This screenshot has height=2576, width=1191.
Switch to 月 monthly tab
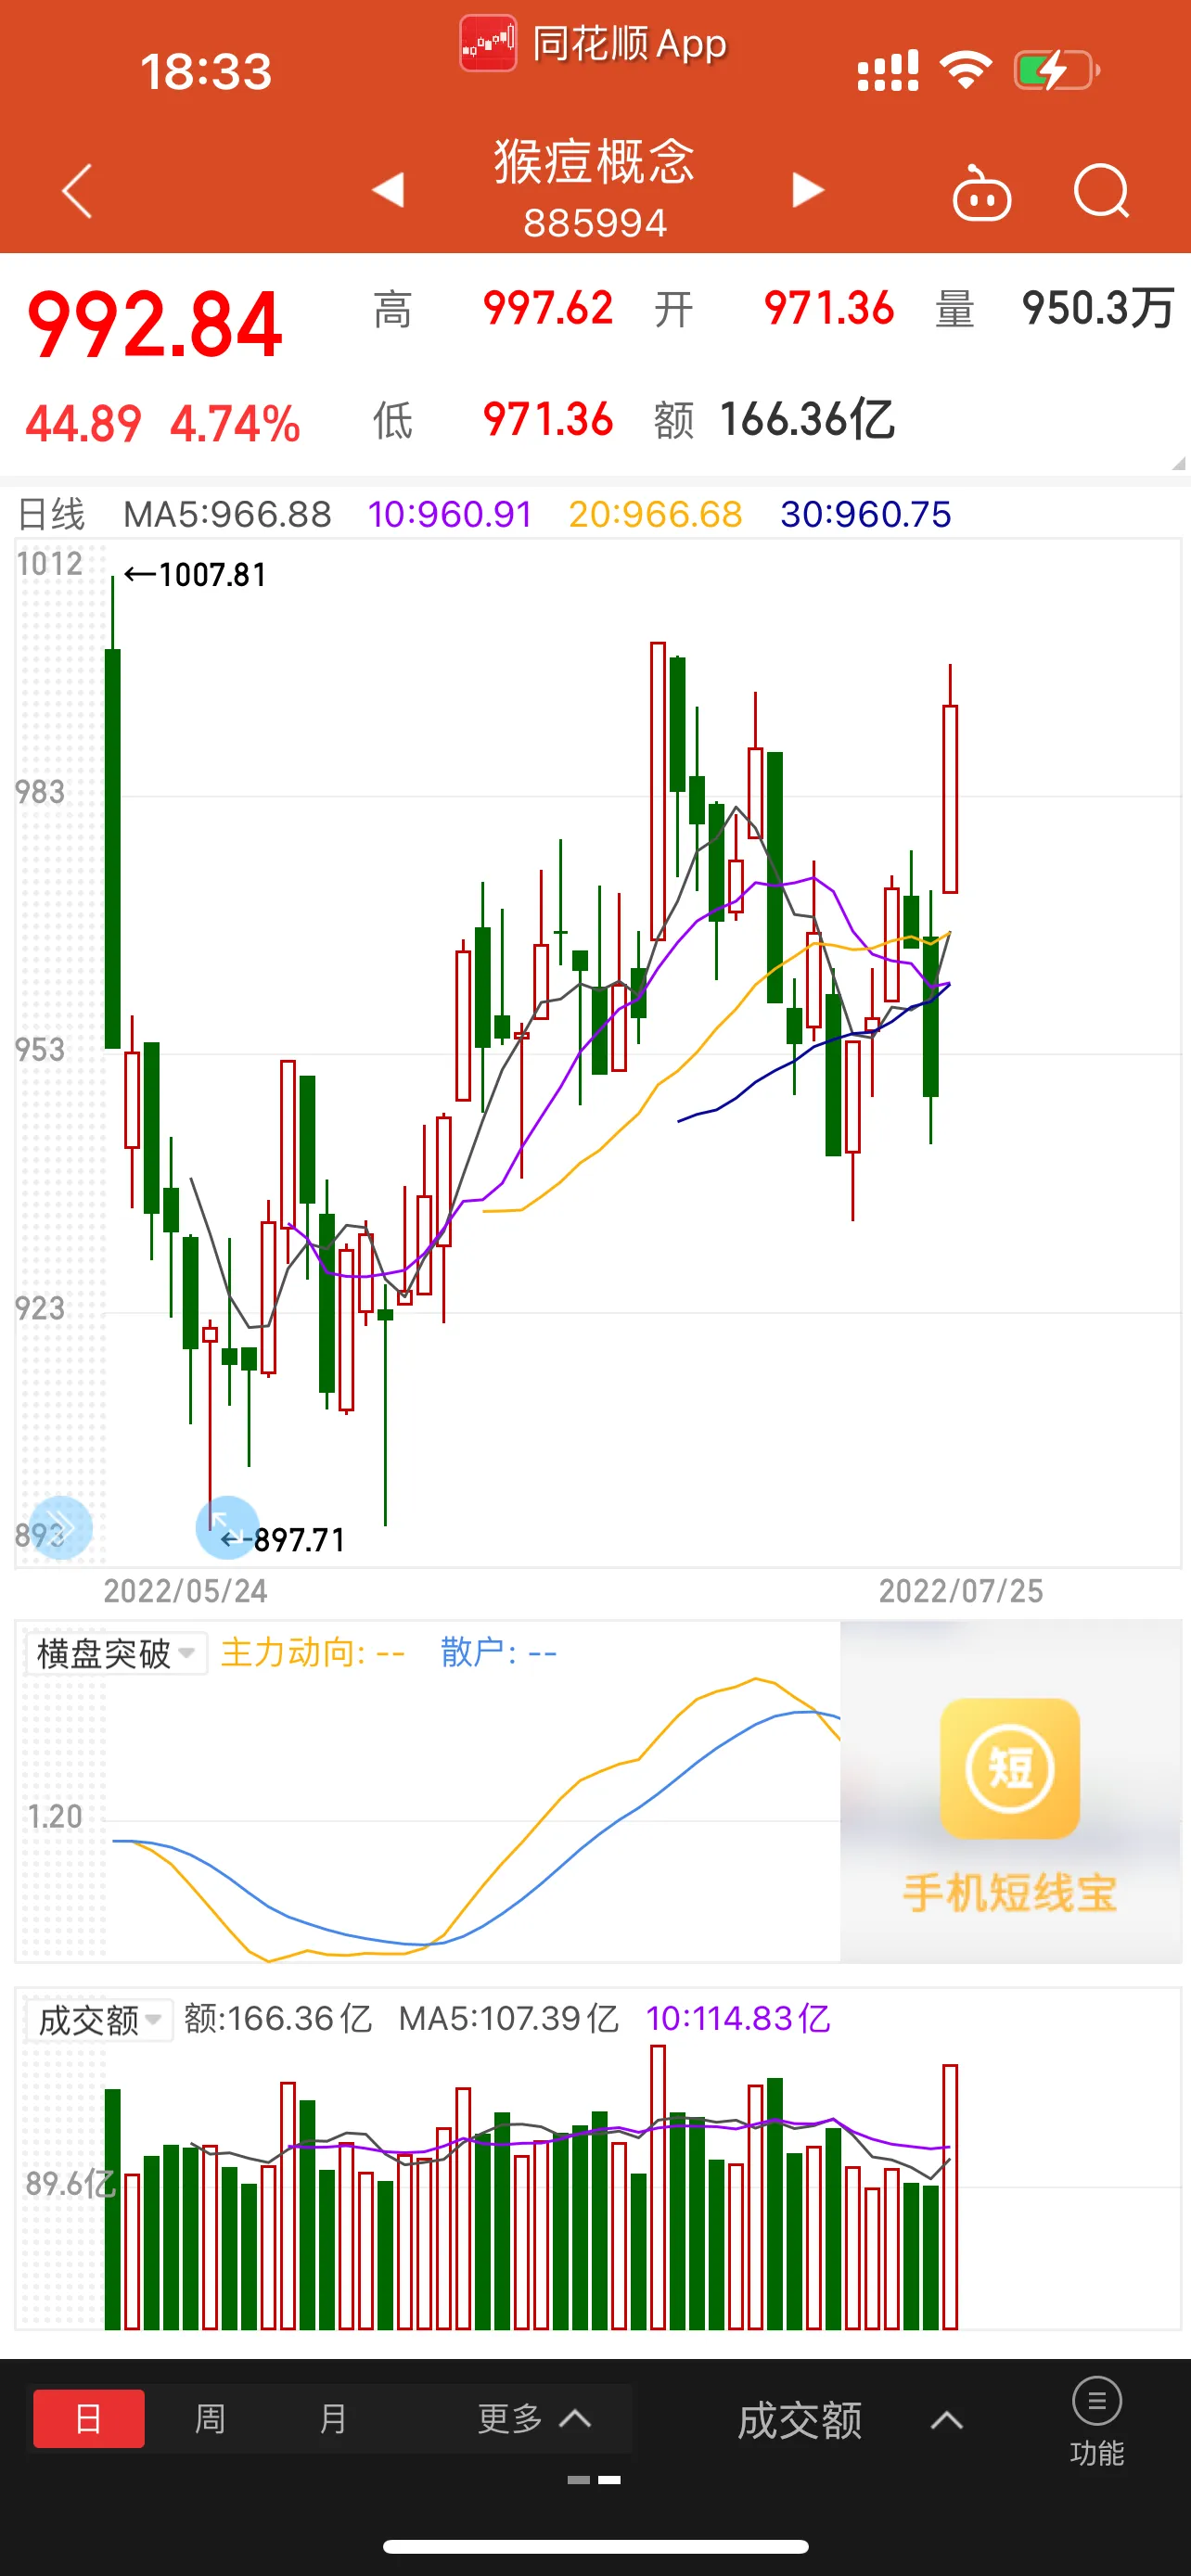(333, 2419)
